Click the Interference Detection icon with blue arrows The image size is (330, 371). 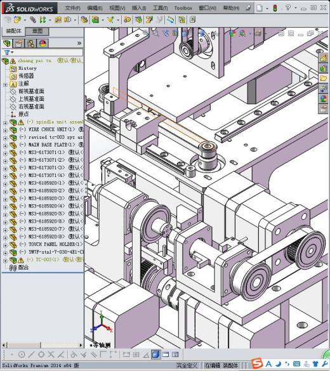171,20
